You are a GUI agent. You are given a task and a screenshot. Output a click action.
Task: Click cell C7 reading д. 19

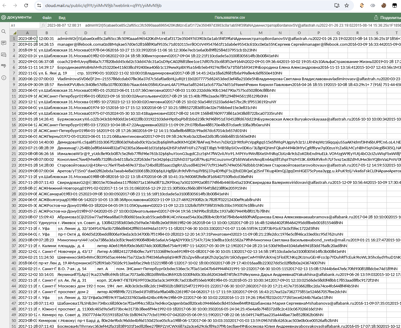pos(66,73)
